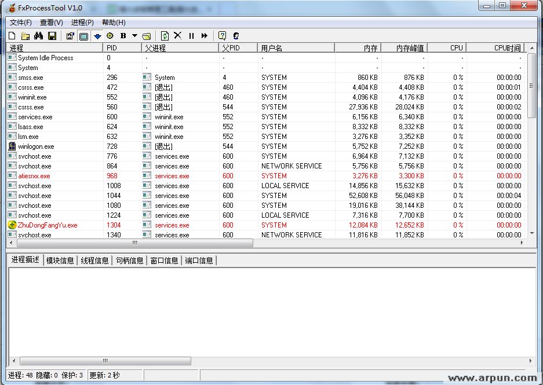Click the process list horizontal scrollbar thumb
The height and width of the screenshot is (385, 543).
(134, 243)
